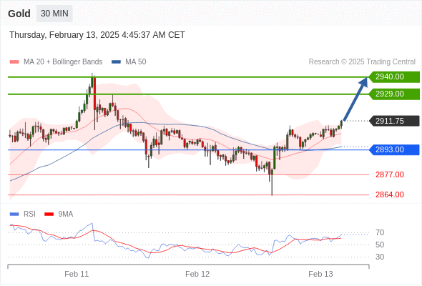Click the MA 50 legend swatch
422x286 pixels.
pos(116,62)
